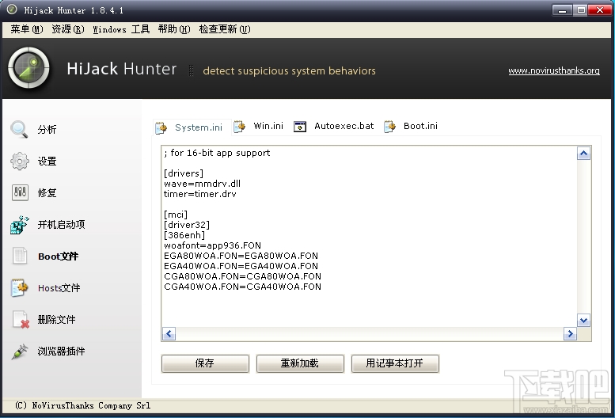Screen dimensions: 615x418
Task: Click the text editor scroll down arrow
Action: 583,321
